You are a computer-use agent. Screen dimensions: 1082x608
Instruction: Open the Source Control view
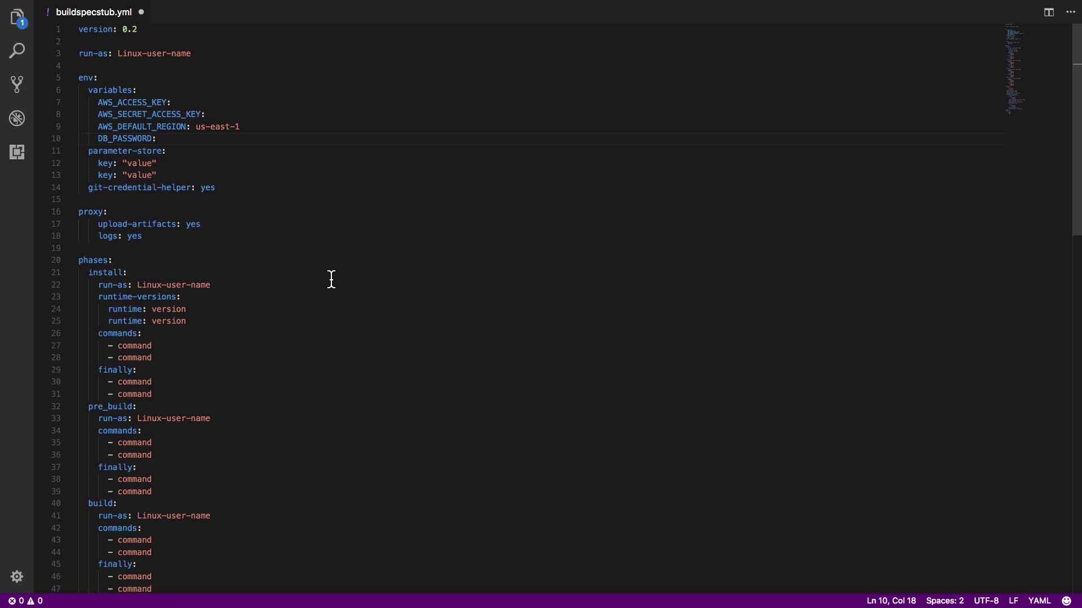pos(17,84)
